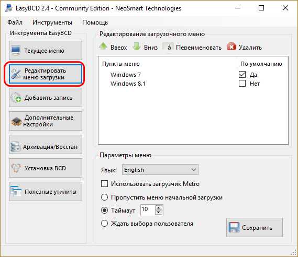The height and width of the screenshot is (257, 298).
Task: Select Windows 8.1 entry in list
Action: pyautogui.click(x=128, y=84)
